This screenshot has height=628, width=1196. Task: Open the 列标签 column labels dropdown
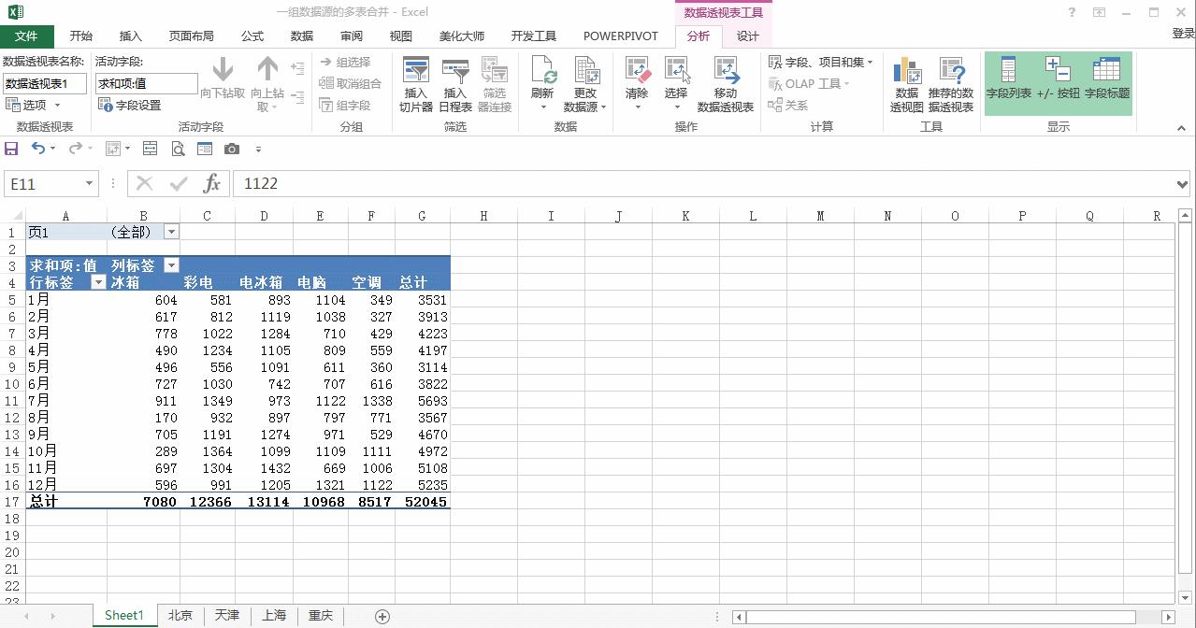click(171, 265)
